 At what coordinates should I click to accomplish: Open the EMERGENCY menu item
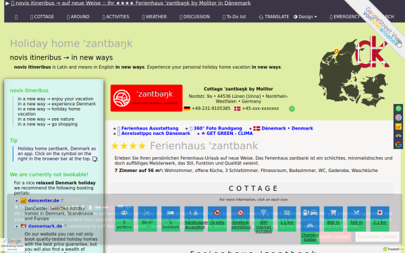tap(344, 17)
